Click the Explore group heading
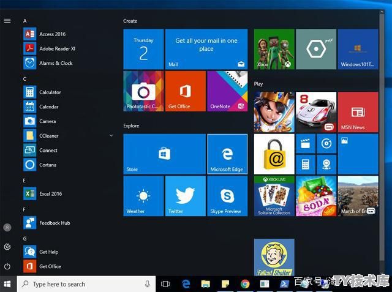Image resolution: width=392 pixels, height=292 pixels. tap(131, 126)
